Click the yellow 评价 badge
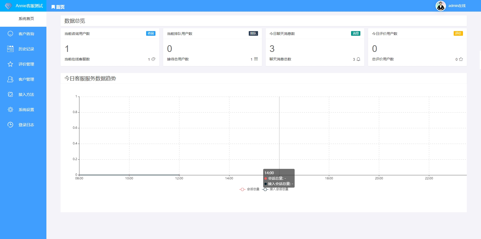This screenshot has width=481, height=239. click(458, 33)
